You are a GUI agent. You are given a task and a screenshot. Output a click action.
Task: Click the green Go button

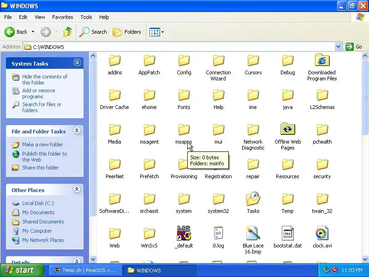(354, 47)
